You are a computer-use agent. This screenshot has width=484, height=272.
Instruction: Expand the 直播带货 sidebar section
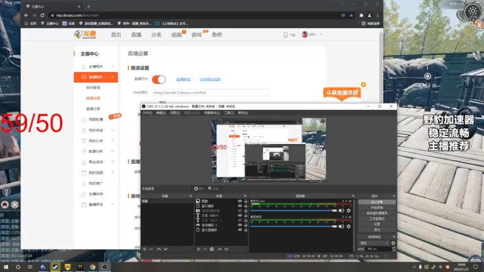pos(113,204)
